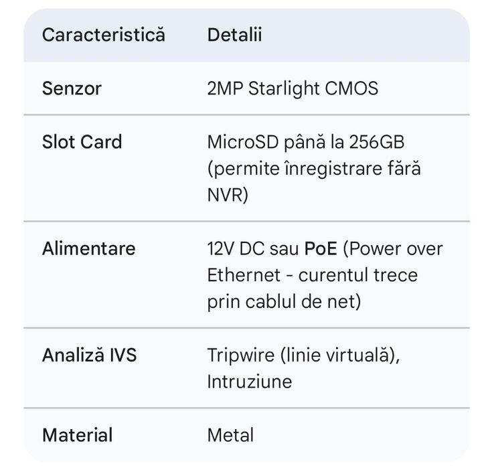This screenshot has height=468, width=486.
Task: Click the bold PoE text
Action: [x=320, y=248]
